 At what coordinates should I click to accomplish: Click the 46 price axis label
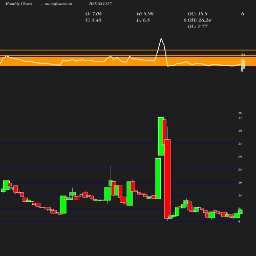(x=240, y=113)
